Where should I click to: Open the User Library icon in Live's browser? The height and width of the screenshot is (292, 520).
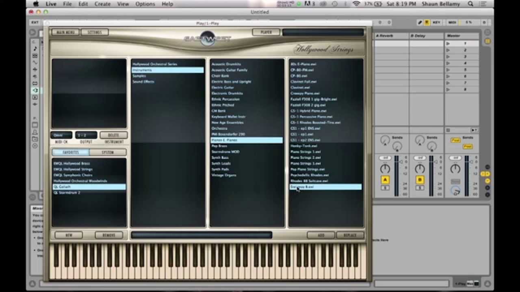(35, 132)
